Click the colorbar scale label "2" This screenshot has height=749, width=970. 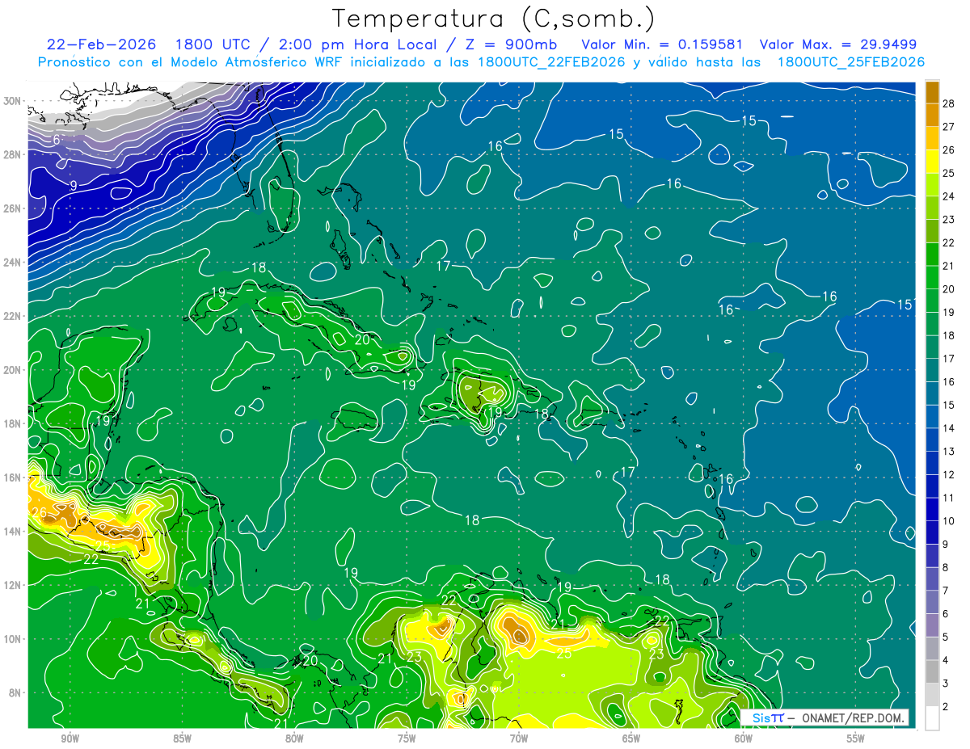click(x=946, y=706)
